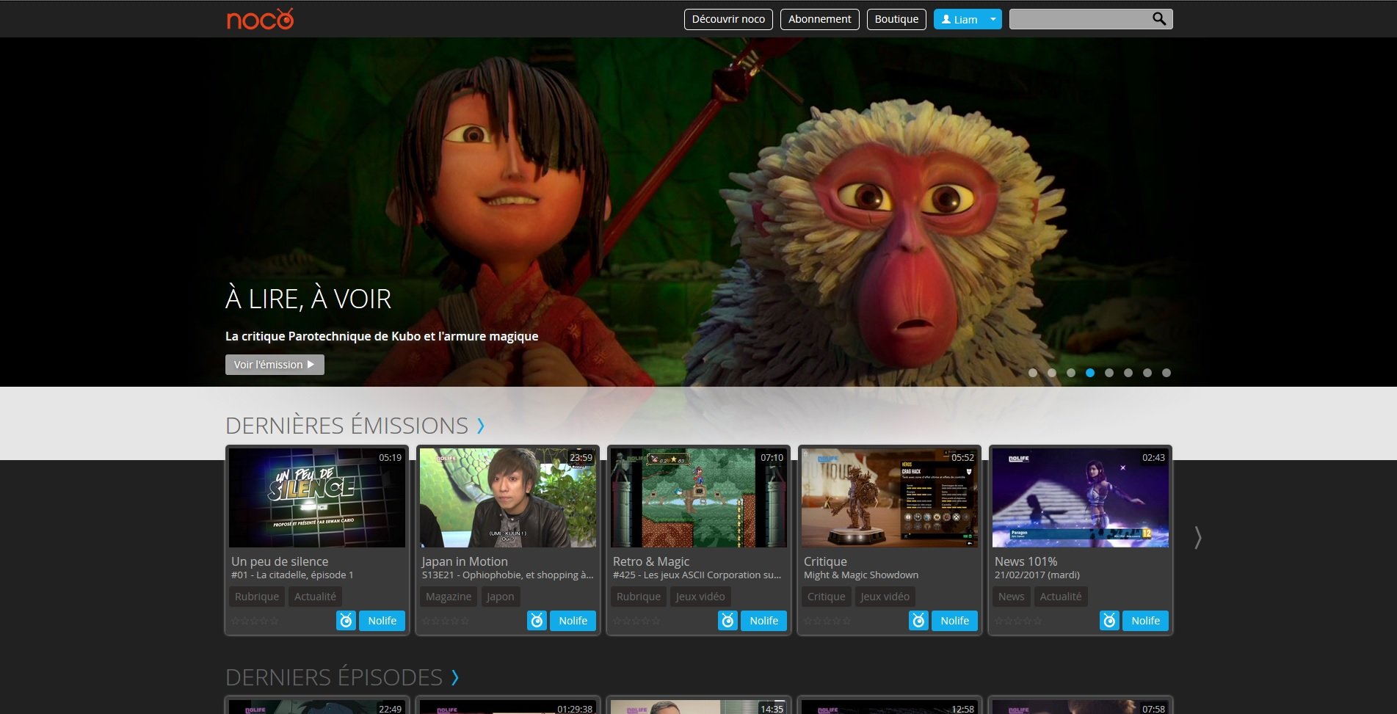This screenshot has width=1397, height=714.
Task: Click the noco logo in header
Action: pos(260,19)
